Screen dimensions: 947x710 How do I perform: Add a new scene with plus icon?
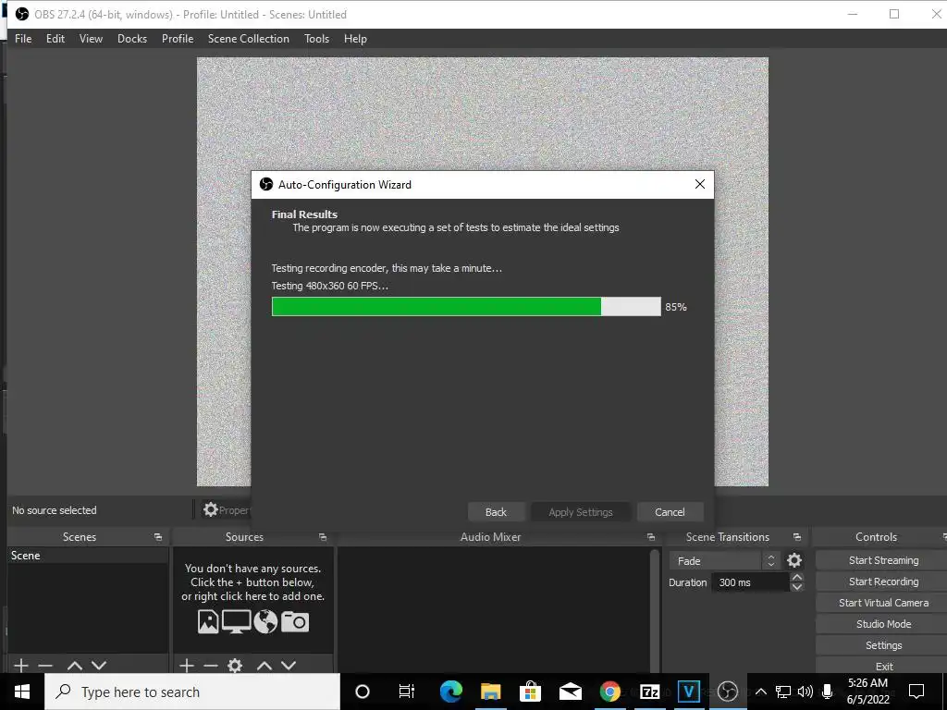coord(21,666)
